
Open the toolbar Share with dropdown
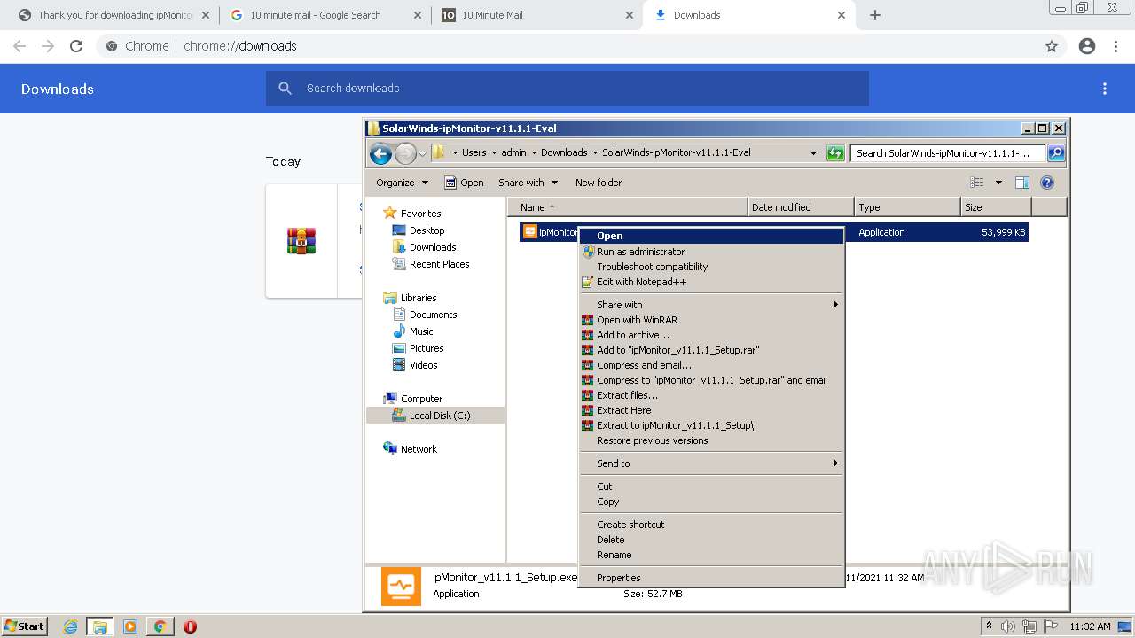(528, 183)
